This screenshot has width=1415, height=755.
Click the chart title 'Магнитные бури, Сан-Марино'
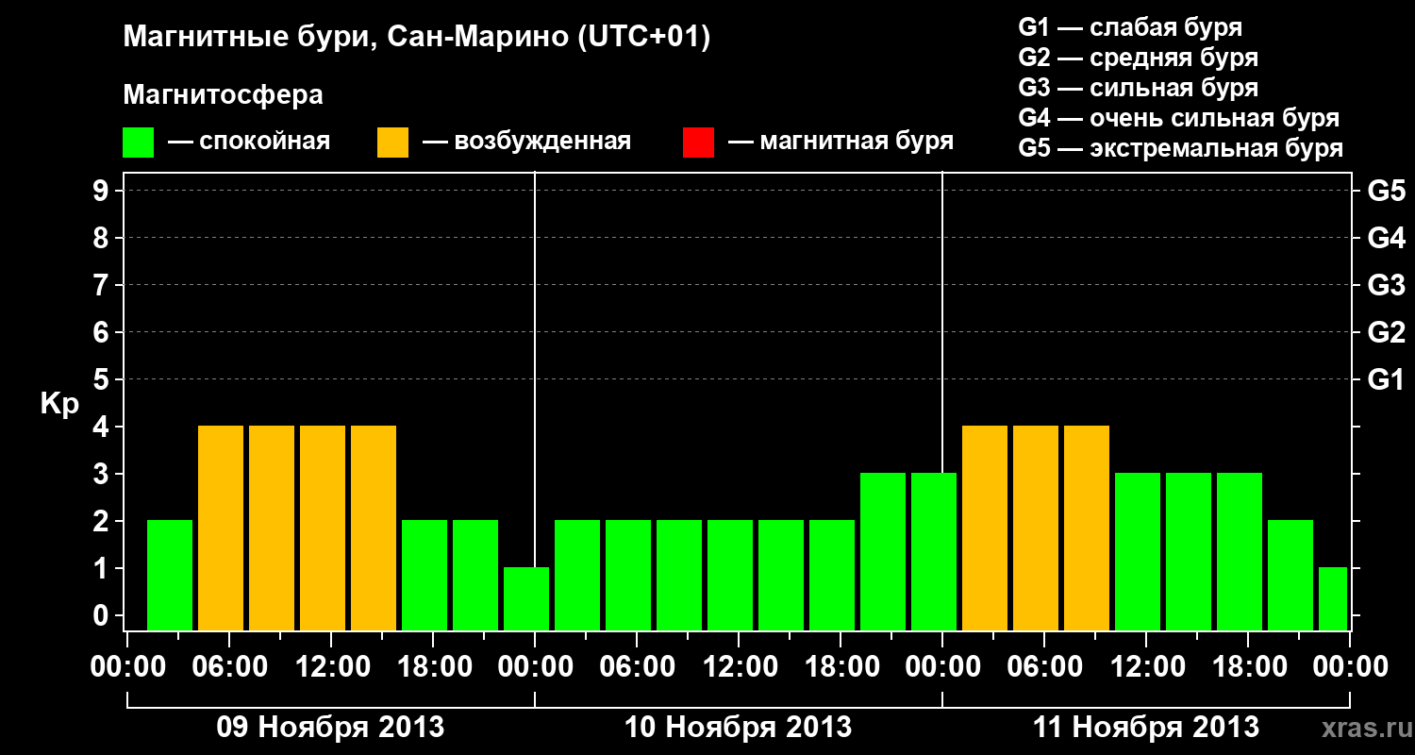click(416, 38)
